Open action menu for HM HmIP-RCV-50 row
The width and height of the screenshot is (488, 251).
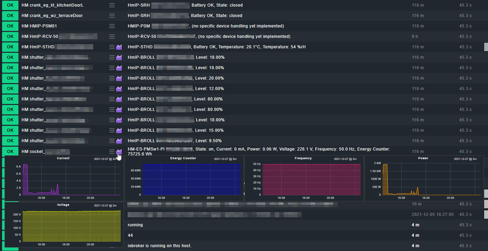[x=112, y=37]
